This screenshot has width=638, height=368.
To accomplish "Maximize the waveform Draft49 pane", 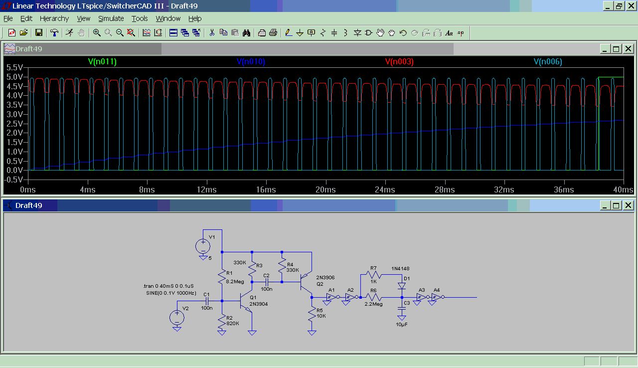I will click(616, 49).
